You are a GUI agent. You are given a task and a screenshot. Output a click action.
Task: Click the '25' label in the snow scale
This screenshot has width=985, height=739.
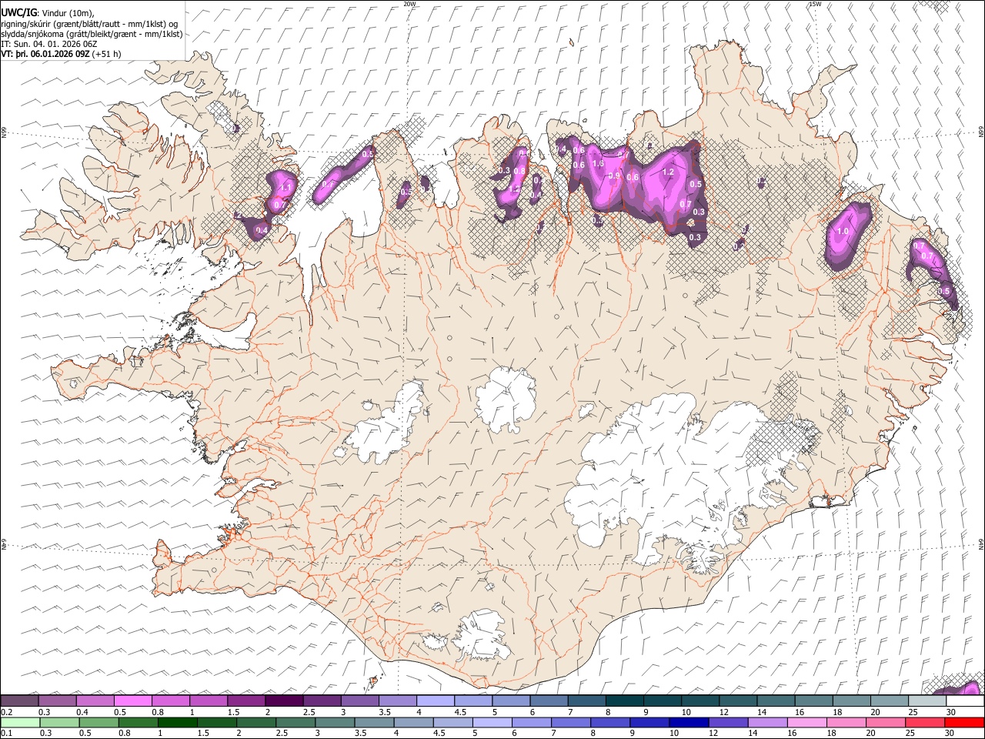tap(913, 712)
